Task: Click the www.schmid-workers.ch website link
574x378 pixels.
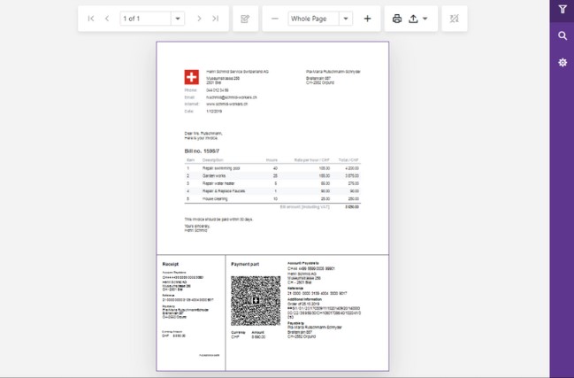Action: (225, 104)
